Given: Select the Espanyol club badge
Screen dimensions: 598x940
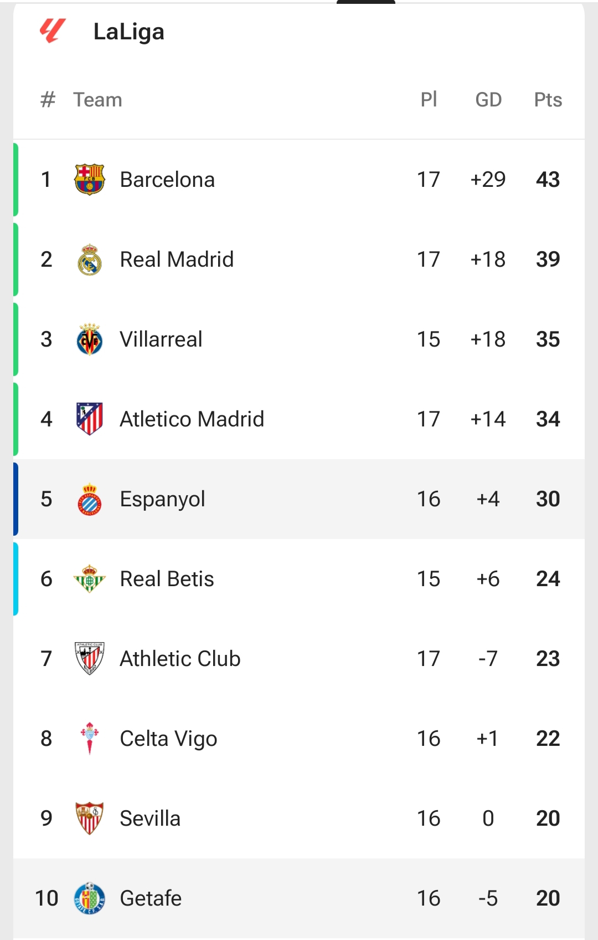Looking at the screenshot, I should point(89,499).
